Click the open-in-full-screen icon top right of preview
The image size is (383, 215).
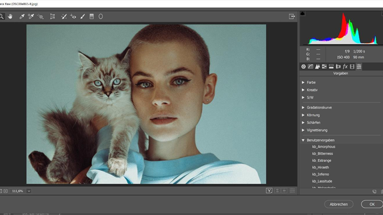click(x=292, y=16)
